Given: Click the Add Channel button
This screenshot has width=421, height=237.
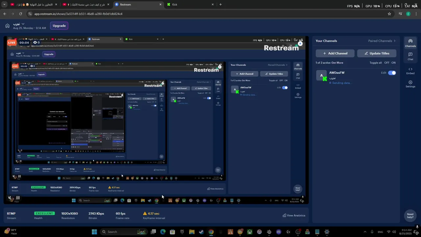Looking at the screenshot, I should point(335,53).
